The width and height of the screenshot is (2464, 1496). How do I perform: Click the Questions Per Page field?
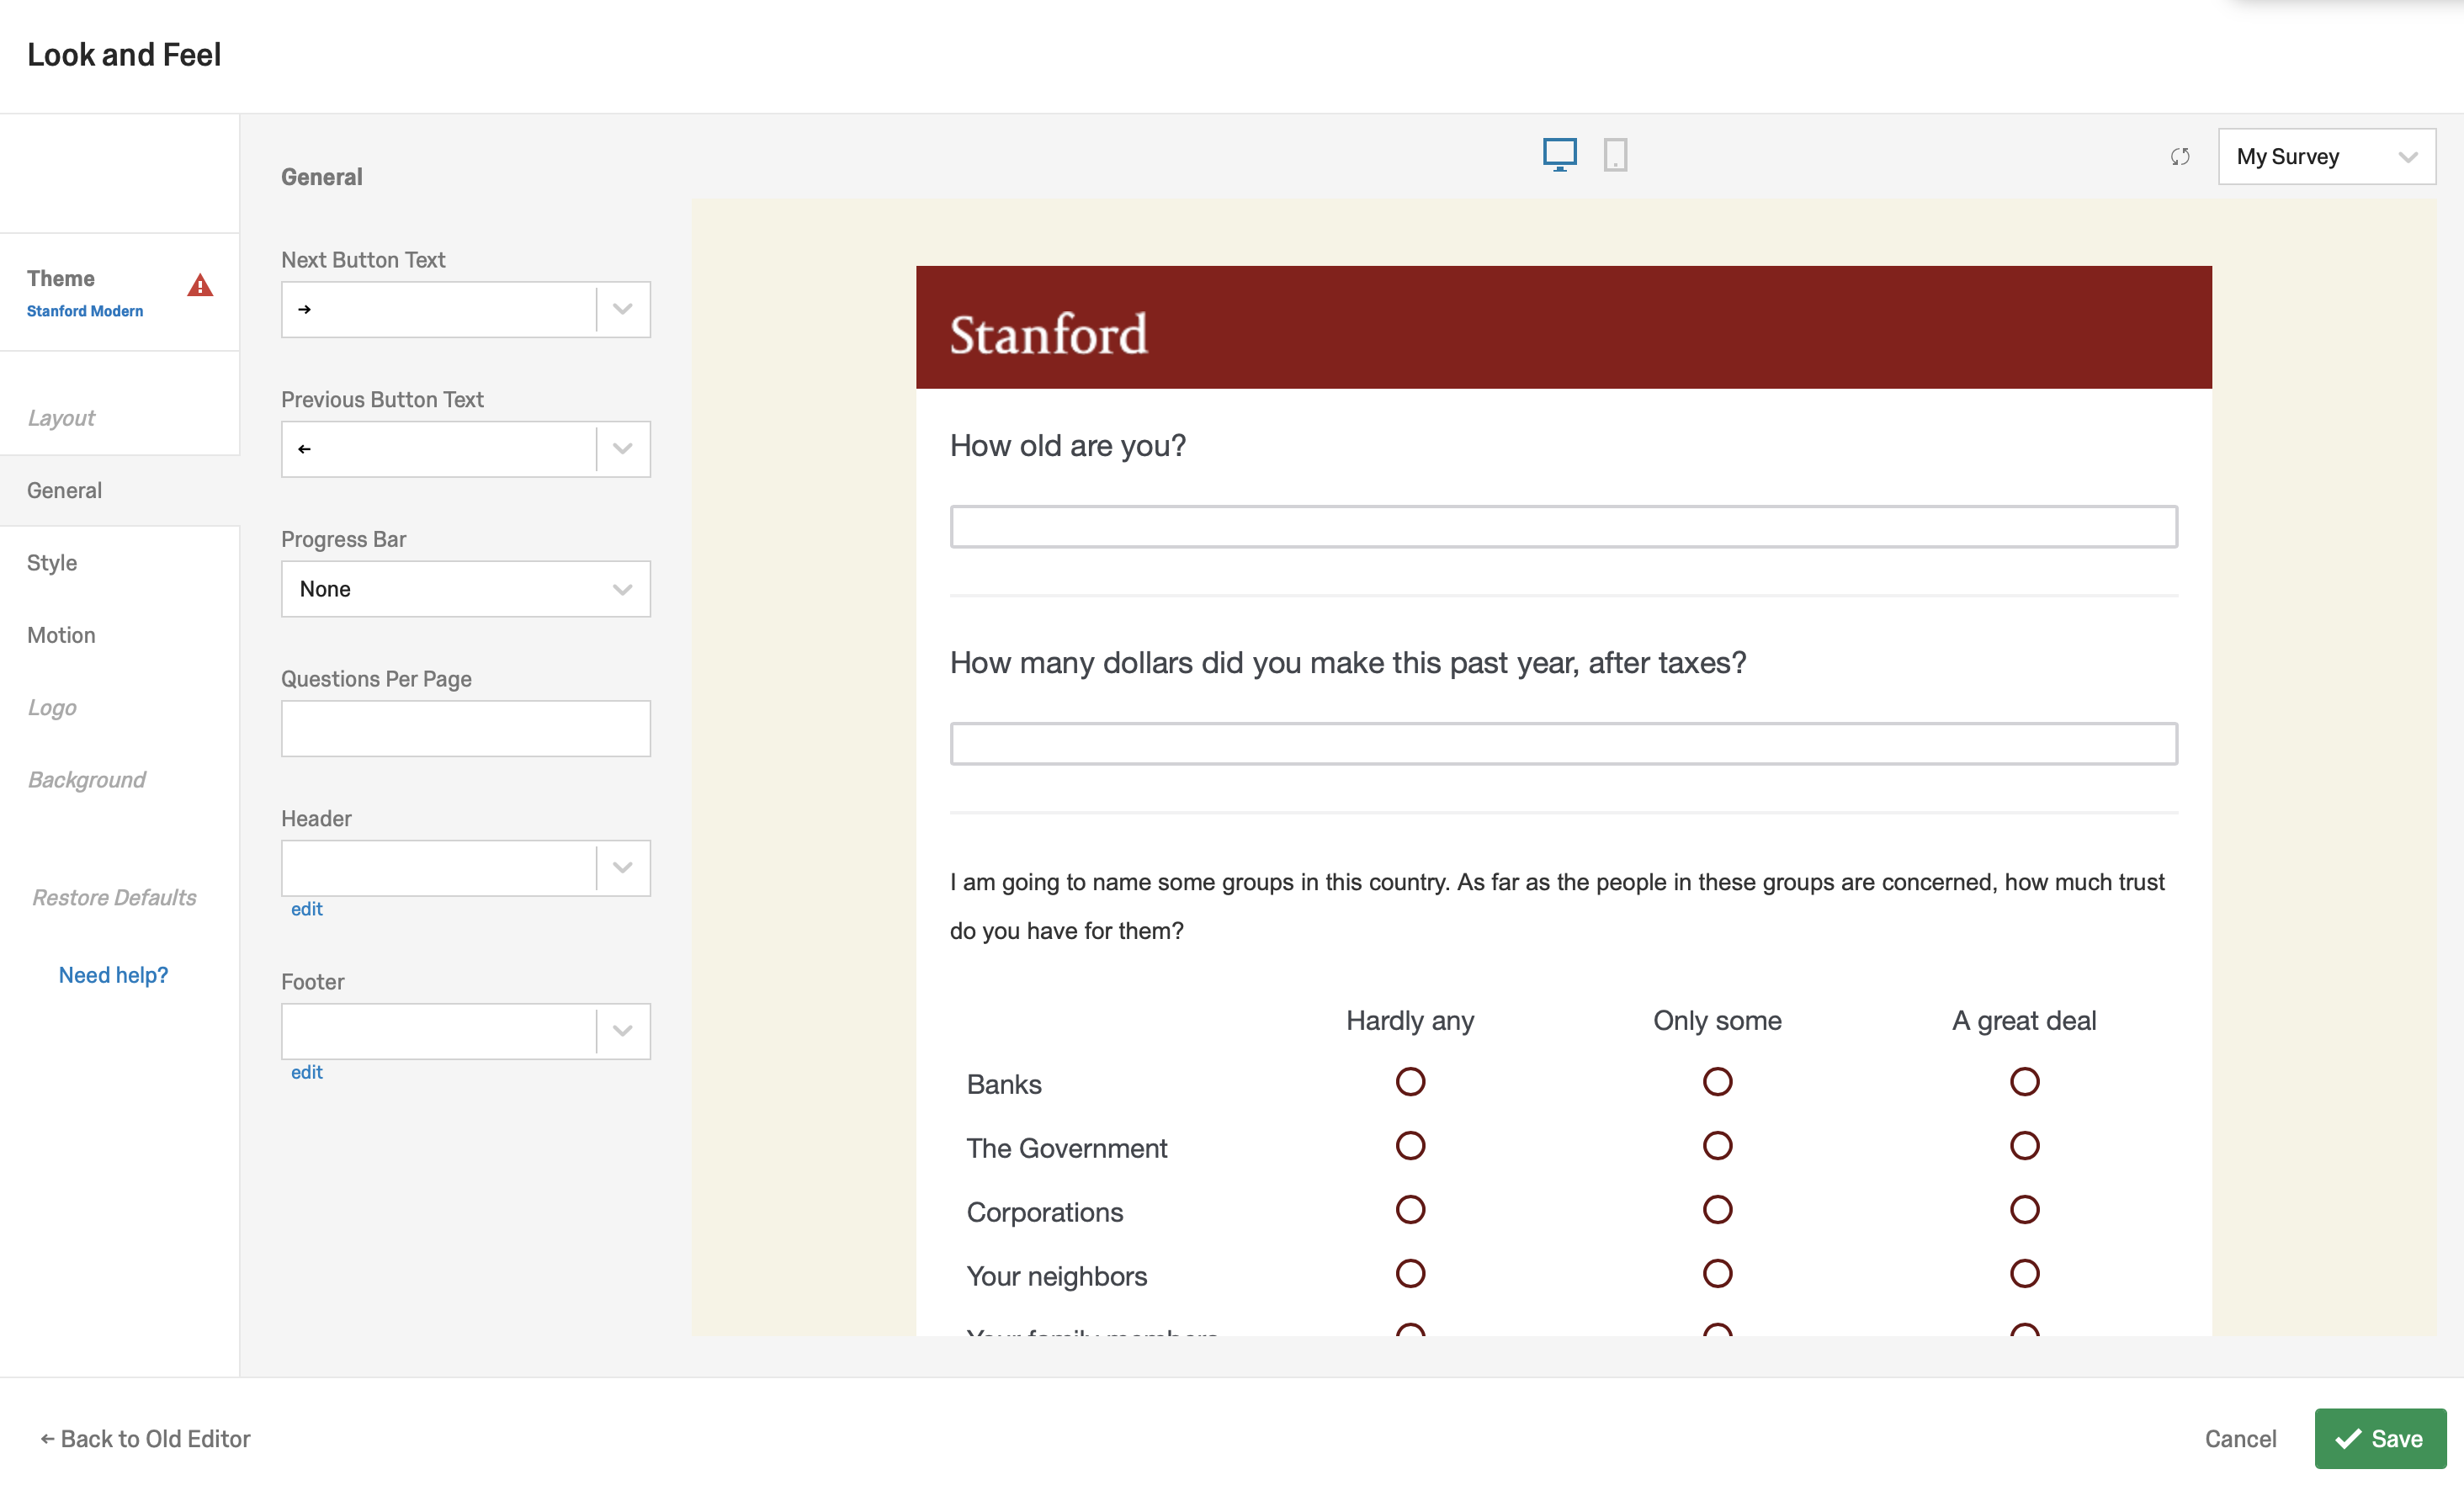pyautogui.click(x=465, y=729)
